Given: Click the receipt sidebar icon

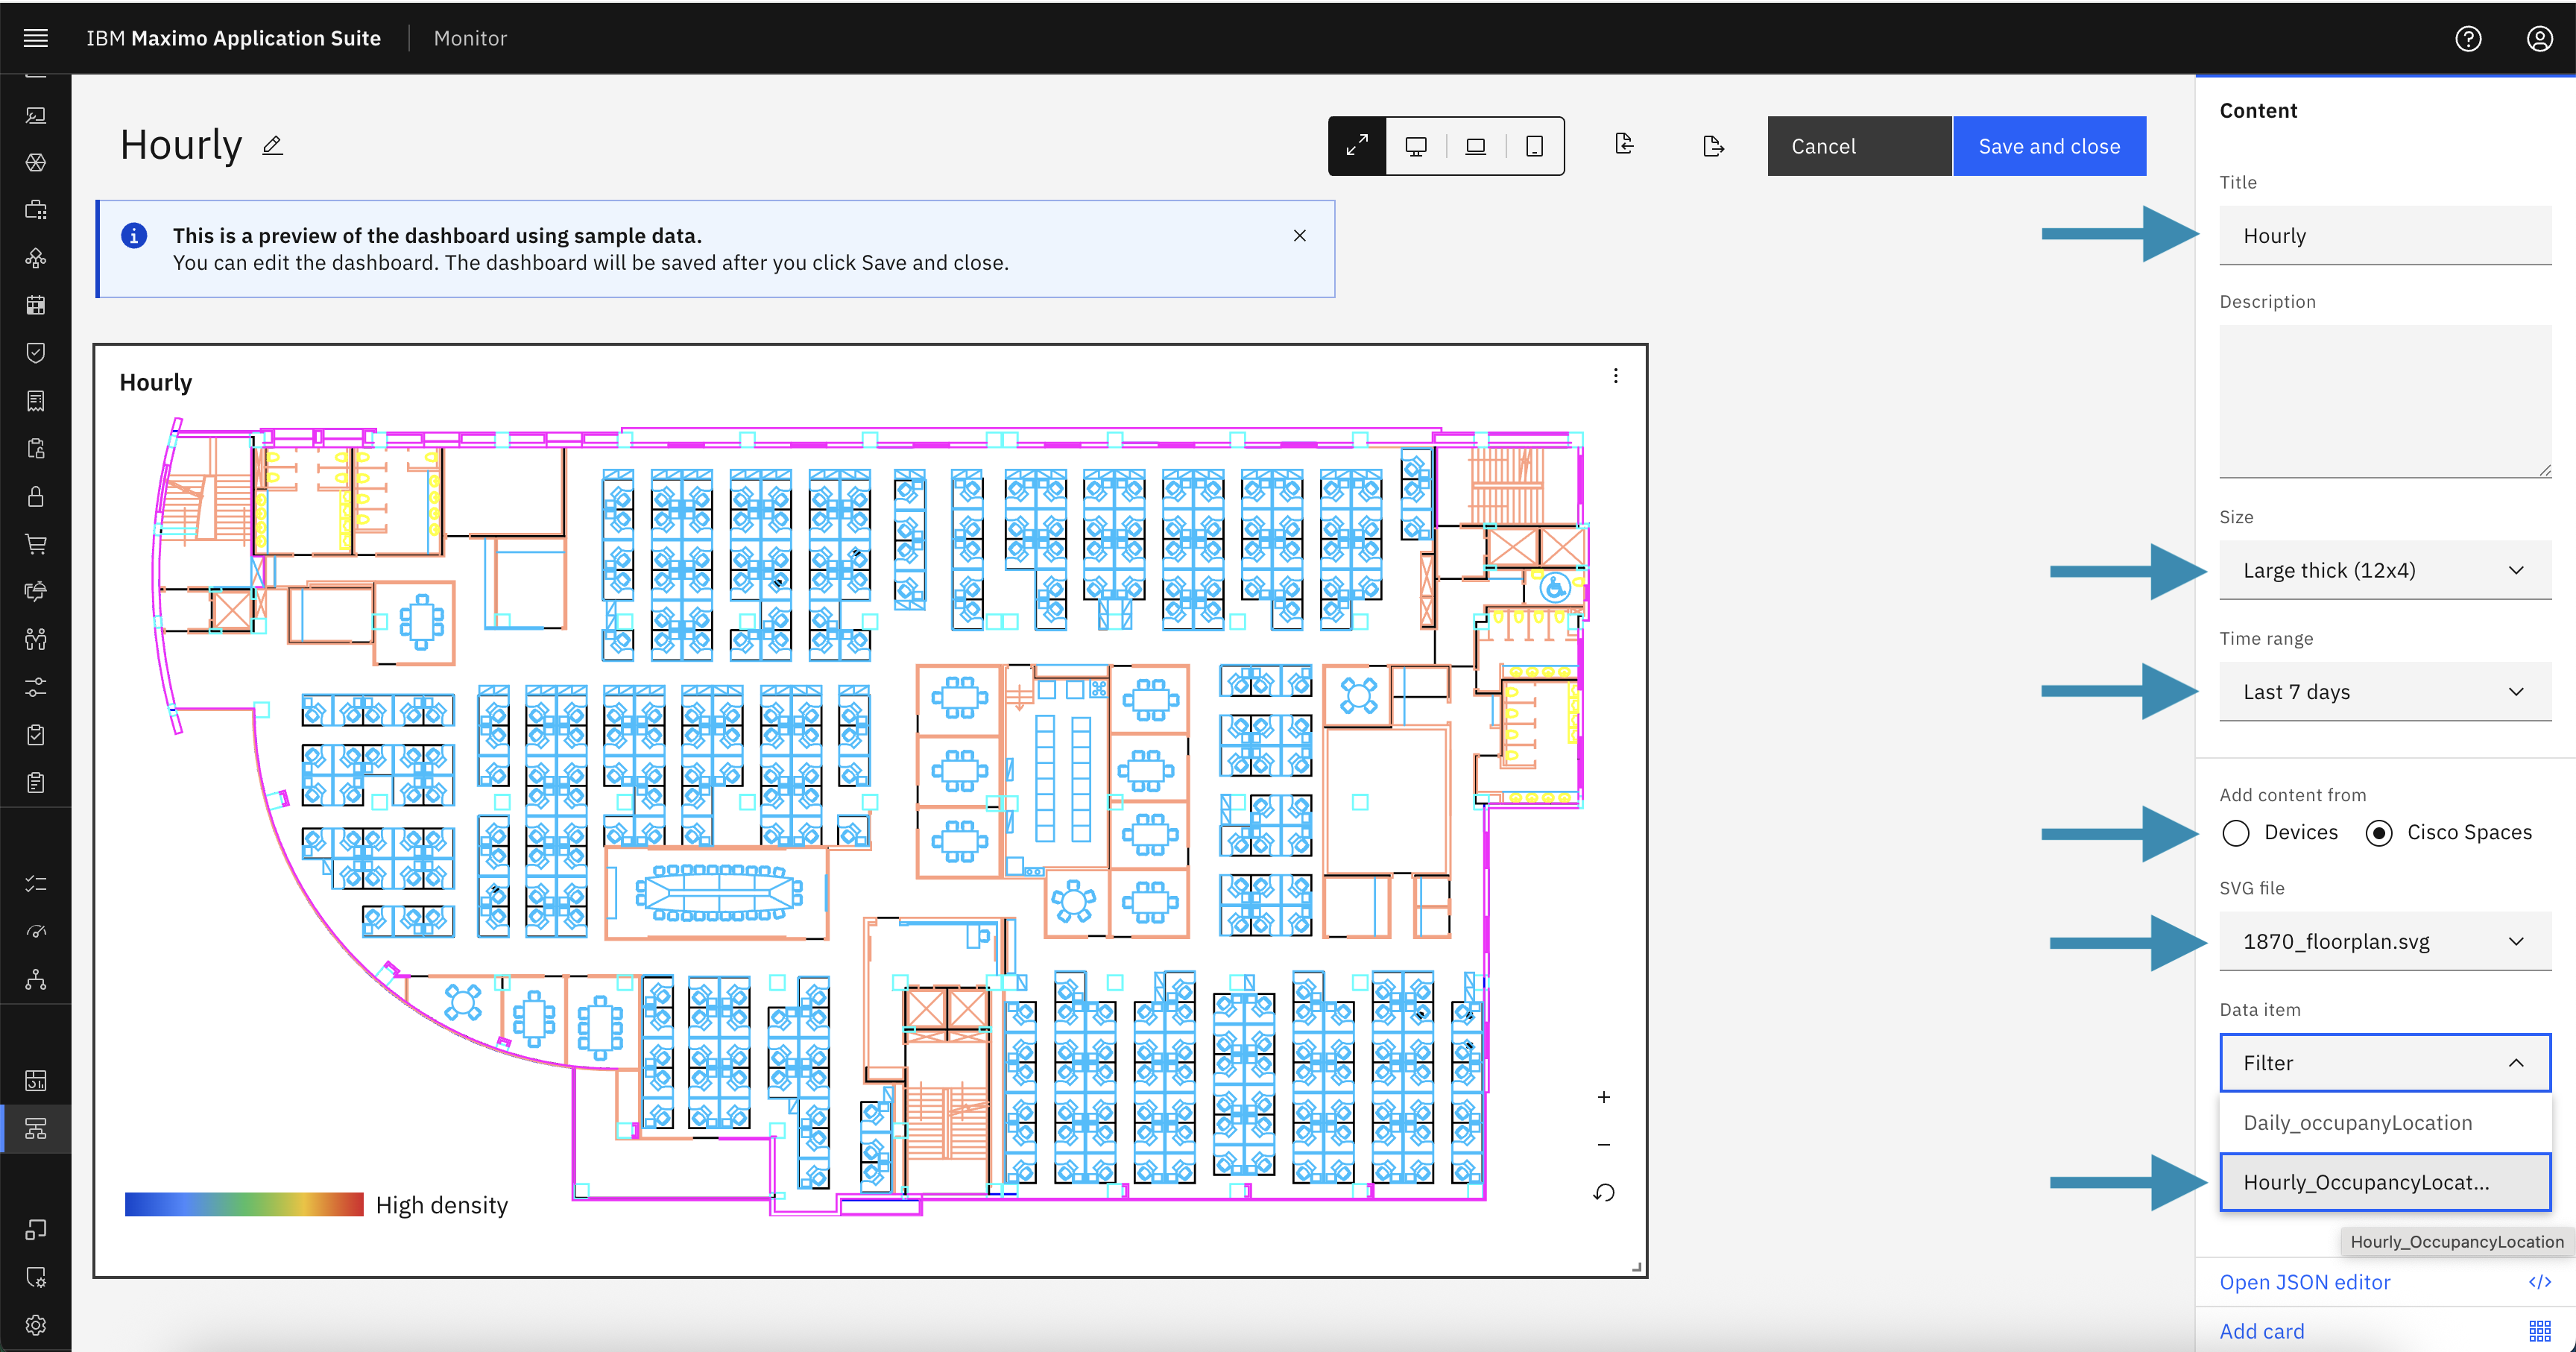Looking at the screenshot, I should tap(36, 401).
